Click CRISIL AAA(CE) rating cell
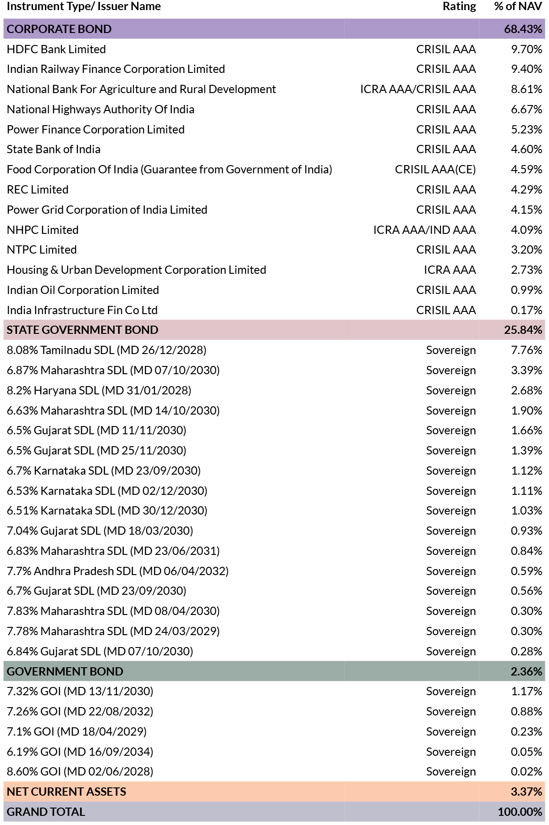This screenshot has width=549, height=825. pos(435,169)
